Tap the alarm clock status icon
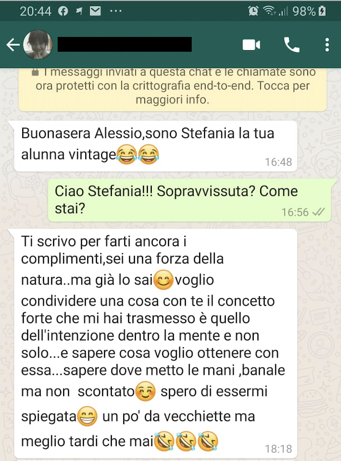This screenshot has width=341, height=461. click(x=253, y=11)
